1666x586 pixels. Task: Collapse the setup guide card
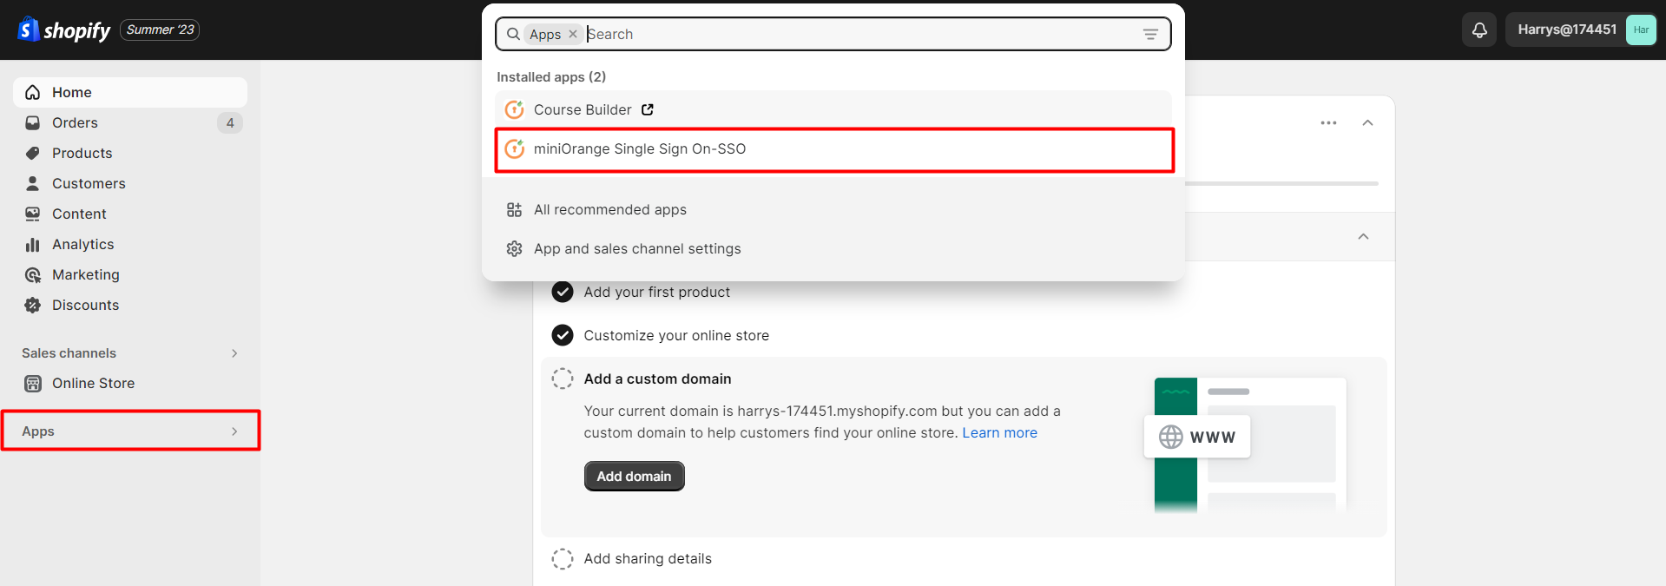1367,122
